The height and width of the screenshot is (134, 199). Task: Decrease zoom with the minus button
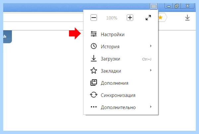pyautogui.click(x=94, y=18)
